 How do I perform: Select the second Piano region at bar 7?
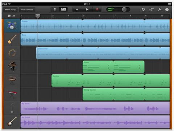(x=129, y=67)
